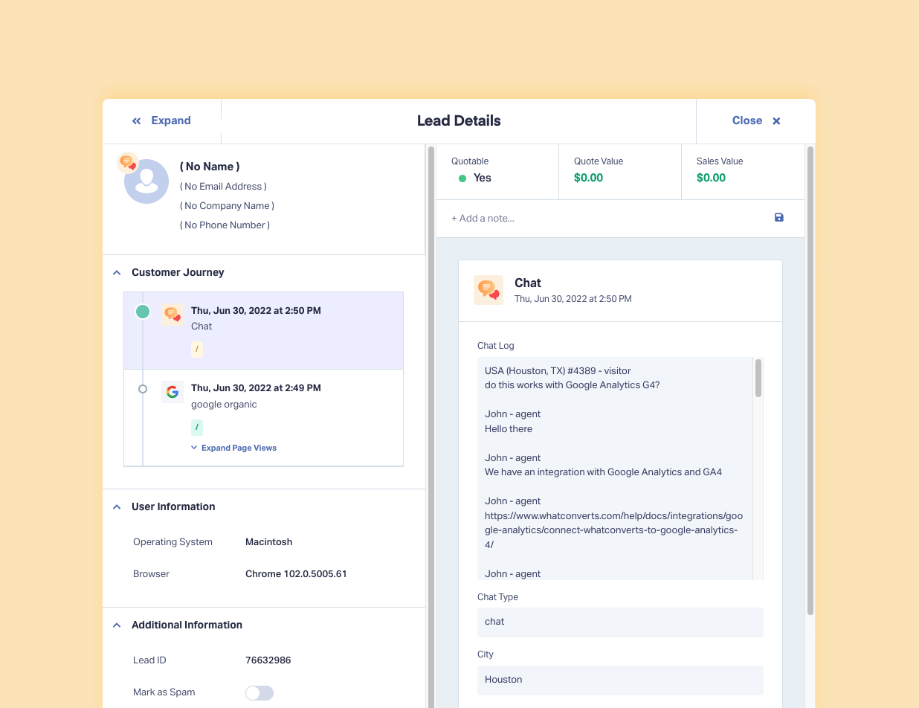
Task: Click the double-chevron Expand icon
Action: point(137,121)
